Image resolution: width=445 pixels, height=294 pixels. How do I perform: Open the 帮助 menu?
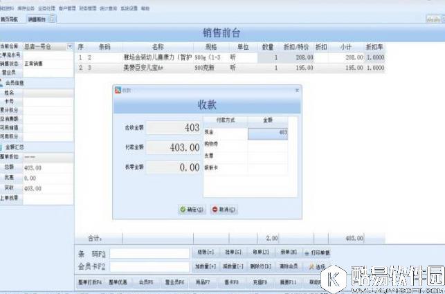coord(145,8)
